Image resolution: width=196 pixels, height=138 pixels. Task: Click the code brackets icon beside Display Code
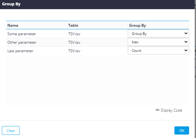(157, 110)
